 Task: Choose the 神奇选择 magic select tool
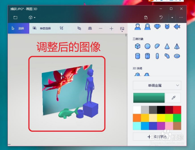[42, 28]
